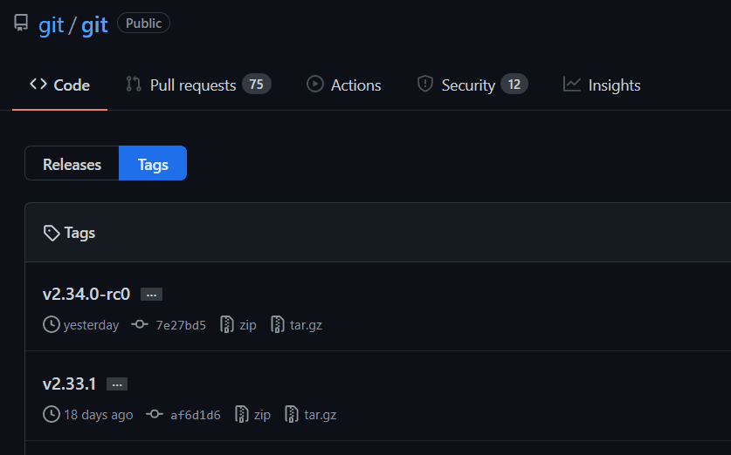This screenshot has width=731, height=455.
Task: Open the git owner link
Action: [x=52, y=24]
